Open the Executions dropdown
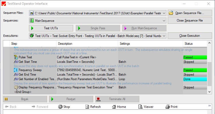 coord(164,36)
